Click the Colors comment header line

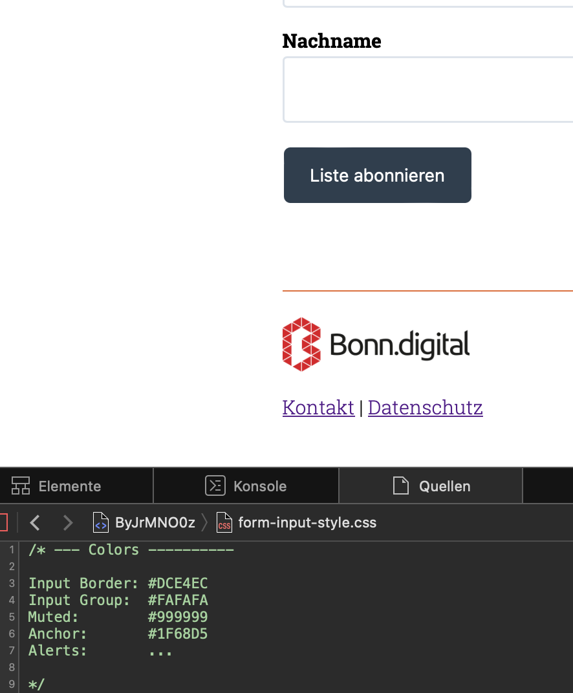[x=131, y=549]
